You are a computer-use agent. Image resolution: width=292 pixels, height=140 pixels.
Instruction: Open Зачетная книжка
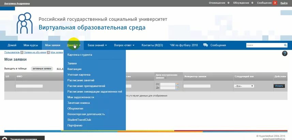coord(79,103)
